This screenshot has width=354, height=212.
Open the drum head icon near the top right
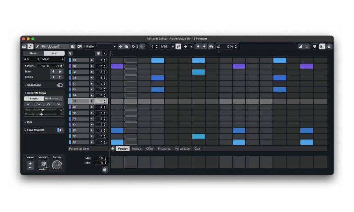pos(314,46)
